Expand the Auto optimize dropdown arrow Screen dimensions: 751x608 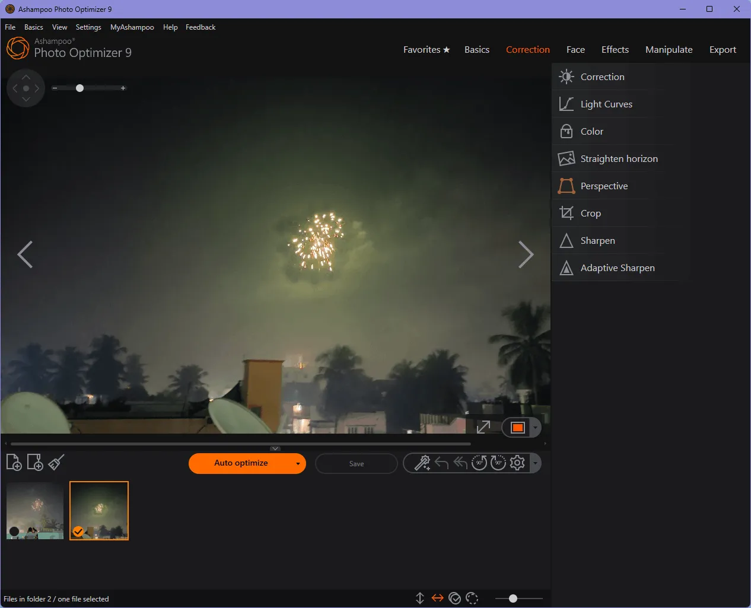(299, 463)
